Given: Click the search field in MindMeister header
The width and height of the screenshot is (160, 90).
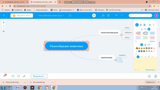Looking at the screenshot, I should (140, 15).
